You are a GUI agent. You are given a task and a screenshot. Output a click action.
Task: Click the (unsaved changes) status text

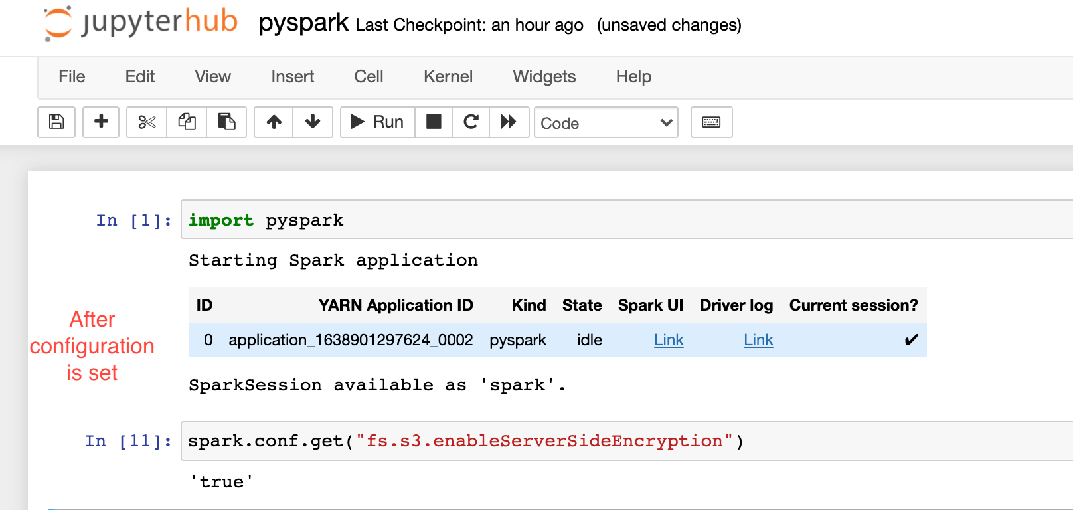669,25
